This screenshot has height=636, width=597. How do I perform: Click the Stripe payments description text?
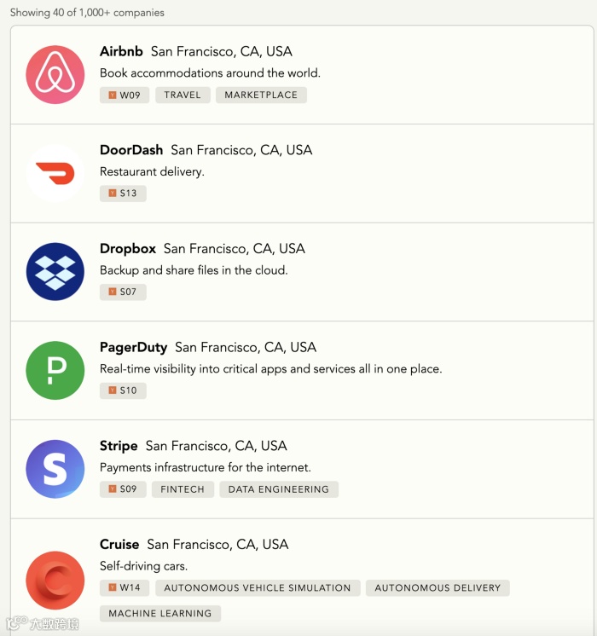pos(206,467)
